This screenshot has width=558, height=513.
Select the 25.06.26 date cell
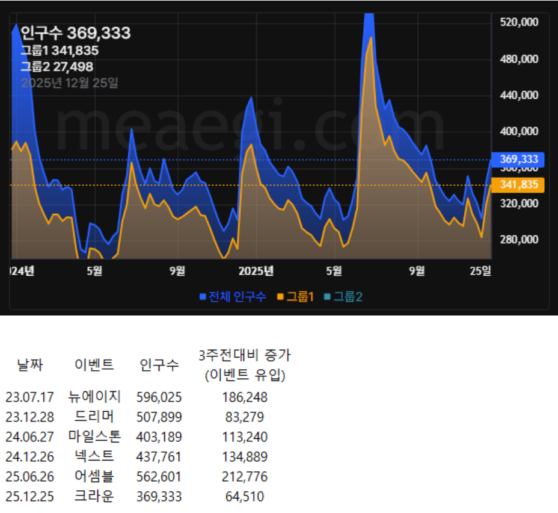tap(30, 477)
